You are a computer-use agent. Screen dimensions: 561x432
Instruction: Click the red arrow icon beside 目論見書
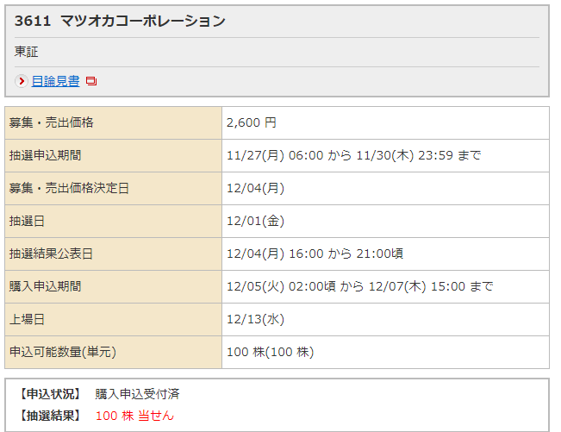tap(22, 81)
